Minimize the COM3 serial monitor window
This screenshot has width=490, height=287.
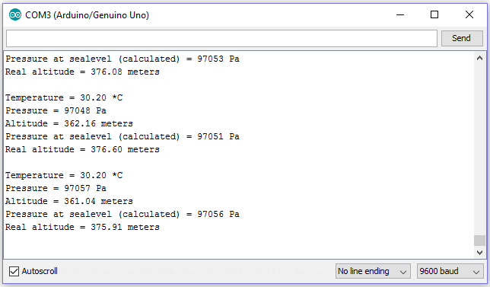coord(400,14)
